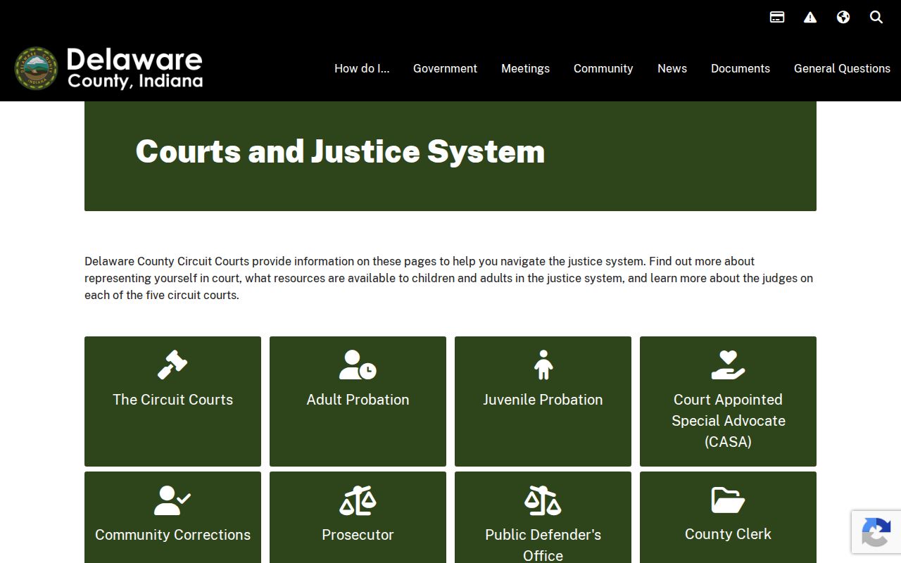Open the General Questions menu item
The height and width of the screenshot is (563, 901).
pyautogui.click(x=842, y=68)
